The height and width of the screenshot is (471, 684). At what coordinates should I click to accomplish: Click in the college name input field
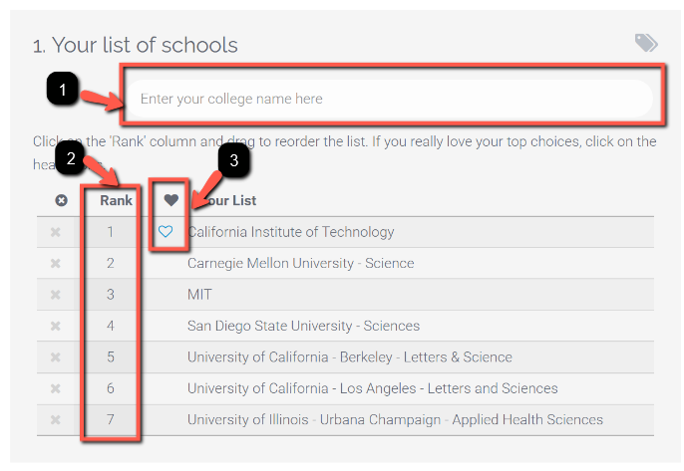tap(391, 99)
